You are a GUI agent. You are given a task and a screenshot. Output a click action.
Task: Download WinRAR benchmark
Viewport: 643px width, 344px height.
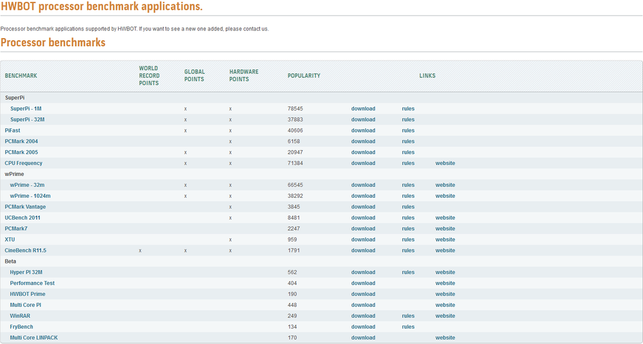point(363,316)
